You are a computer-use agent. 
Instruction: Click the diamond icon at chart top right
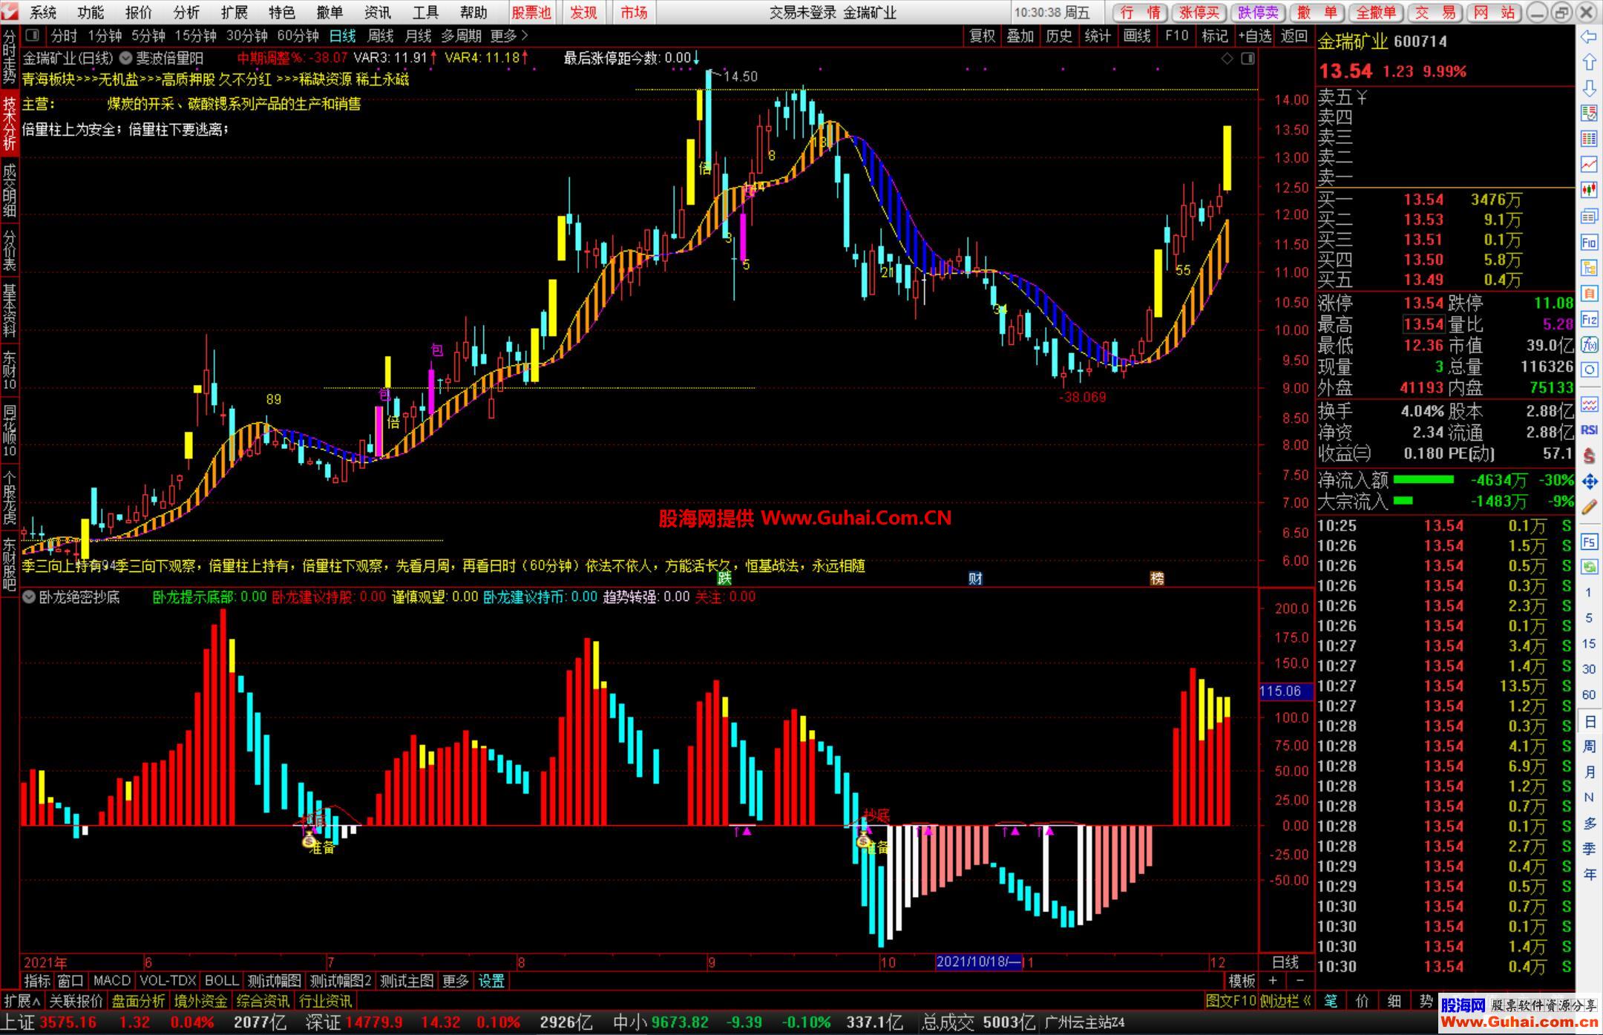[x=1227, y=58]
